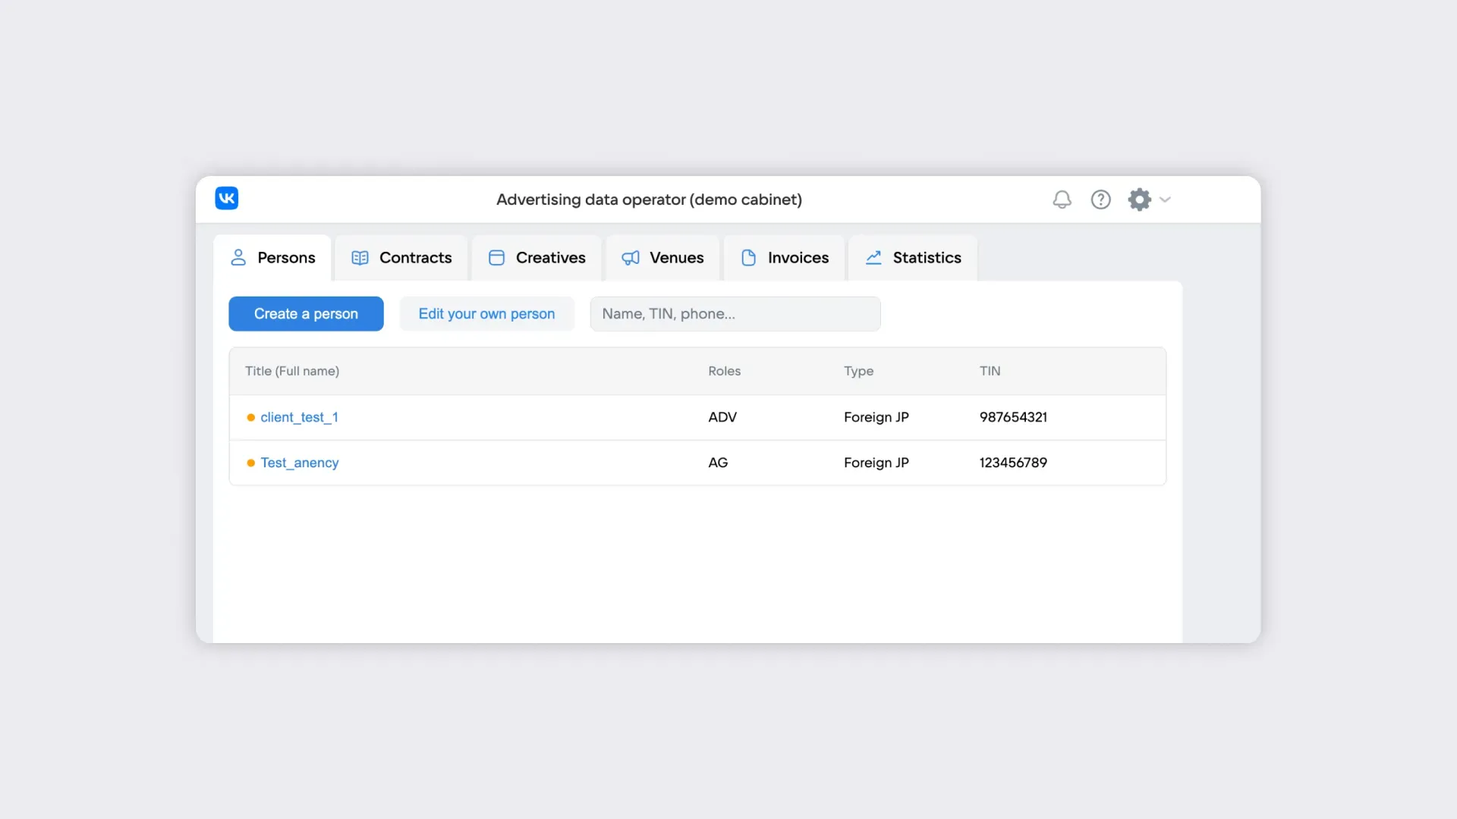The height and width of the screenshot is (819, 1457).
Task: Focus the Name, TIN, phone search field
Action: click(735, 314)
